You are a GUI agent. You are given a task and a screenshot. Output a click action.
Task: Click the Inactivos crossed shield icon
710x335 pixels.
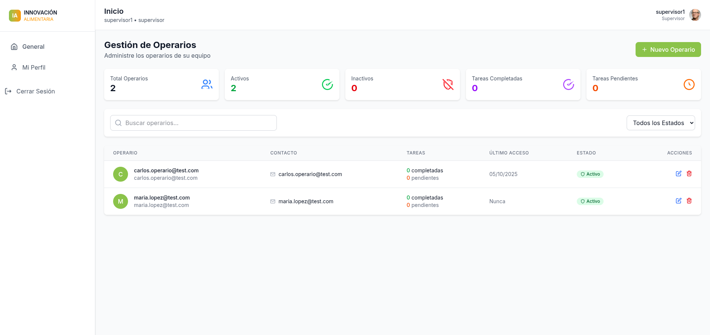coord(448,84)
